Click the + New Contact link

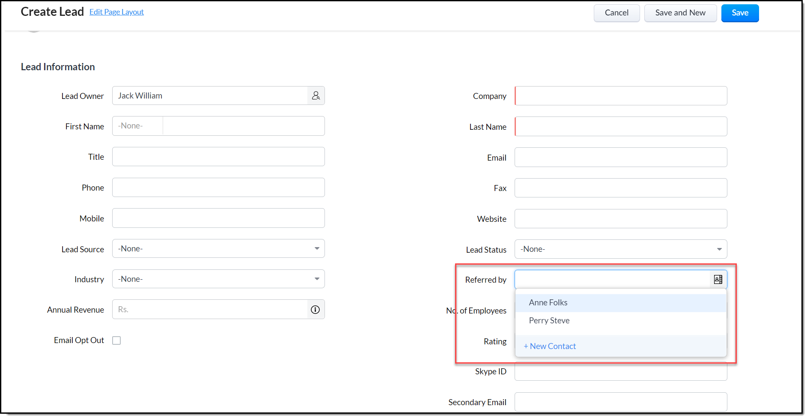550,346
